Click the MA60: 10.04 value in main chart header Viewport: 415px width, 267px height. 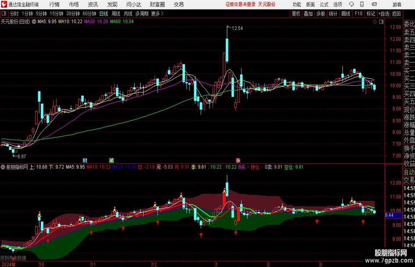pyautogui.click(x=122, y=21)
